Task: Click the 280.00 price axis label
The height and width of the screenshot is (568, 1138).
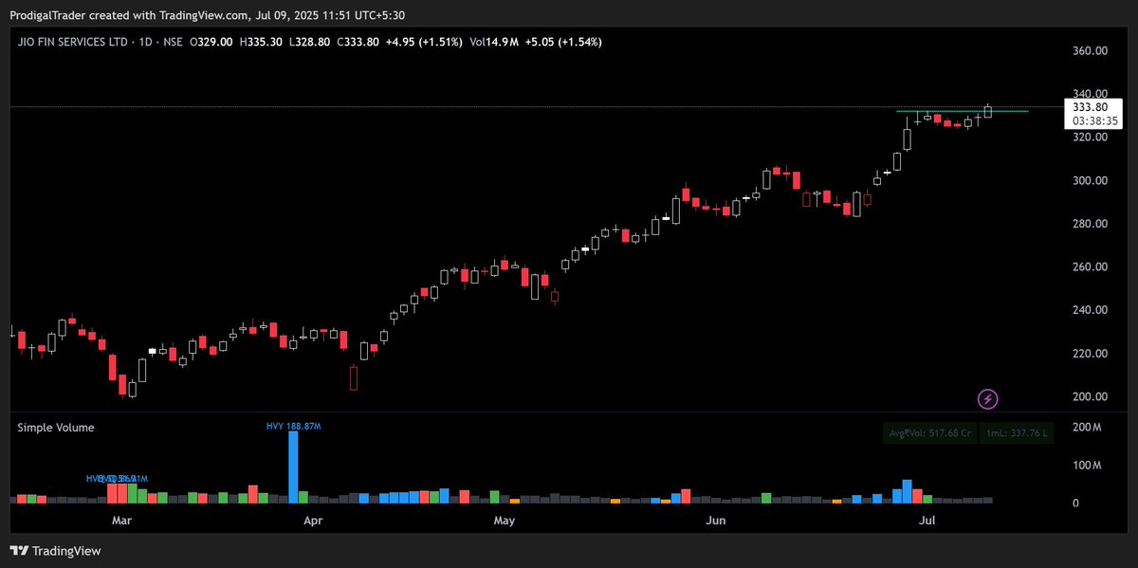Action: coord(1090,224)
